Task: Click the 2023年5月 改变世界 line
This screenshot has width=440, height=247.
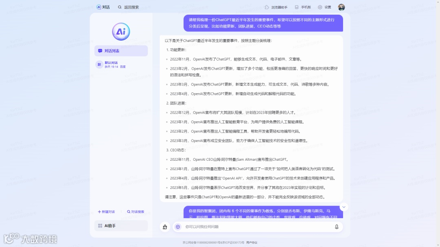Action: click(x=249, y=188)
